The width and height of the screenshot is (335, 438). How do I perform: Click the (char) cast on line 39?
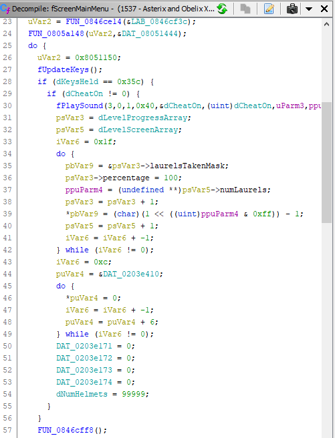(126, 214)
